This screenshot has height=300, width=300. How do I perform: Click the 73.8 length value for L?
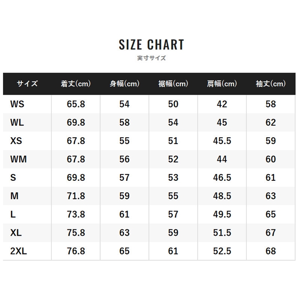pos(76,215)
